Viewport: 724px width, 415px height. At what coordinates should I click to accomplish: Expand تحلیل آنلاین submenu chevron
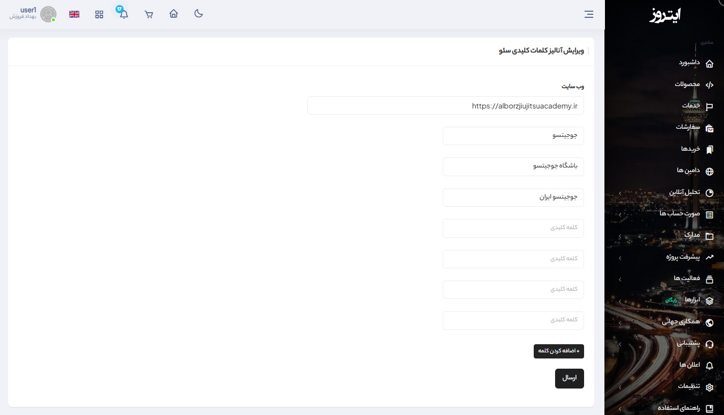pyautogui.click(x=620, y=193)
